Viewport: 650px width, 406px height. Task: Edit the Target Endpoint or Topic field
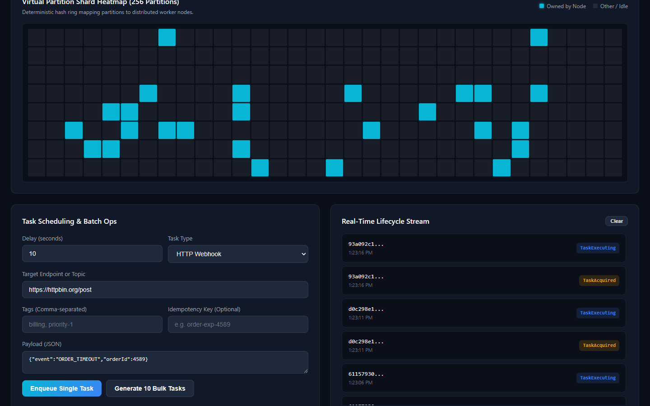(165, 290)
